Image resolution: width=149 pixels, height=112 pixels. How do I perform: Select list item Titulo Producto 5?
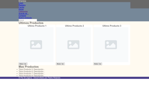(32, 69)
